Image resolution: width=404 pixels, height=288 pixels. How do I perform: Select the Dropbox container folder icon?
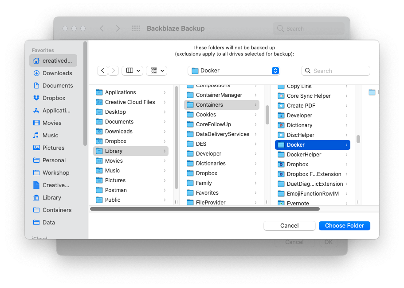click(x=281, y=164)
